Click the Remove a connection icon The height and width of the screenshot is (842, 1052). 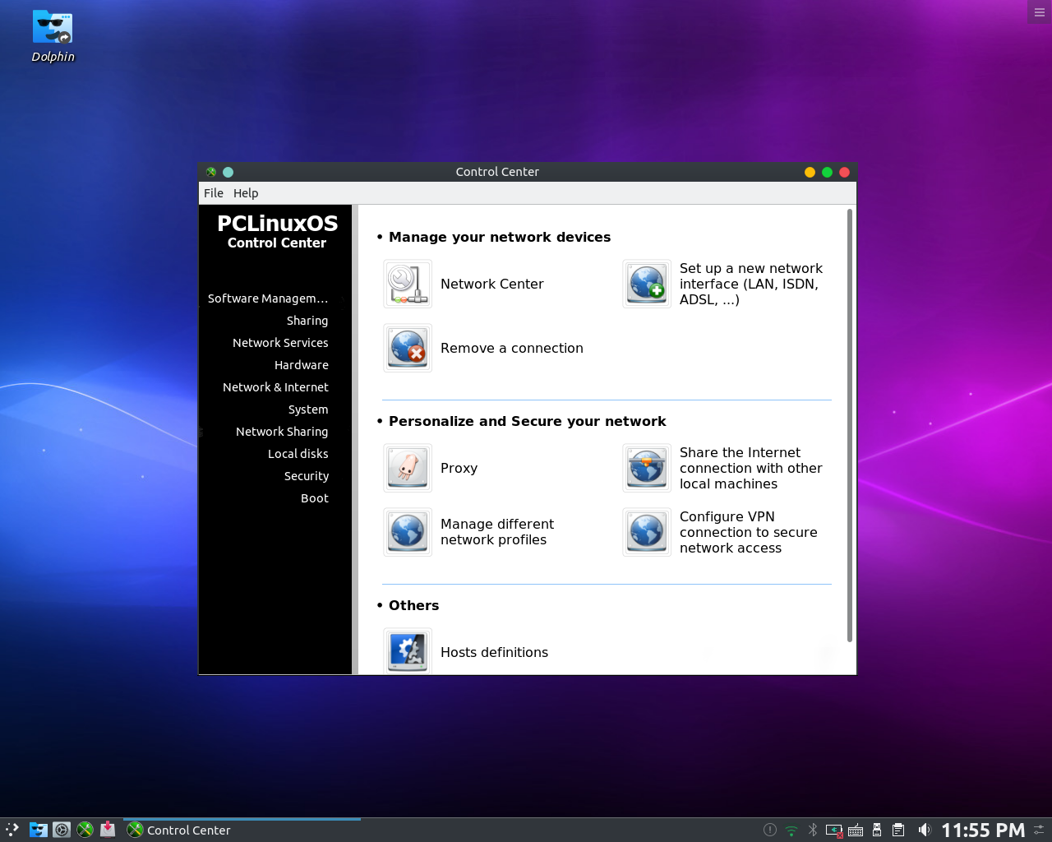(x=408, y=348)
